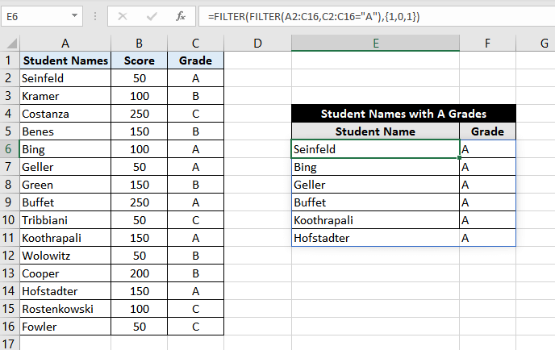The width and height of the screenshot is (555, 350).
Task: Select column A header
Action: 65,44
